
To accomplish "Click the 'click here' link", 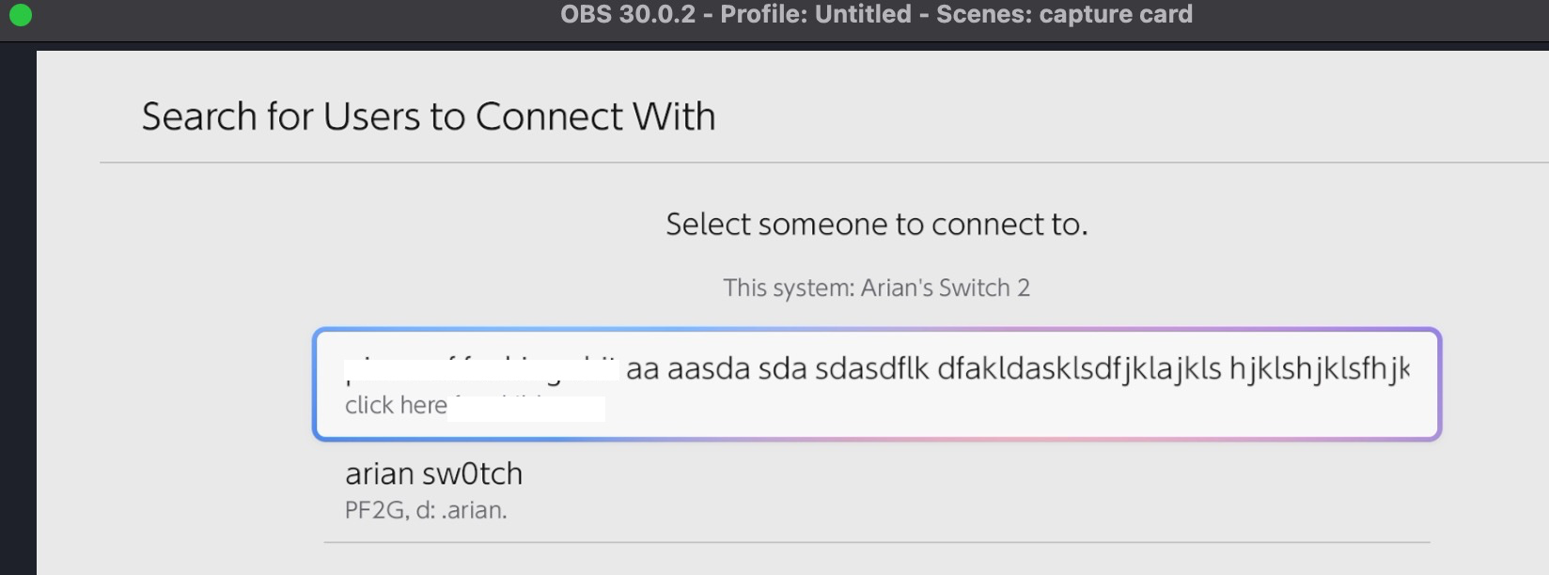I will click(395, 405).
